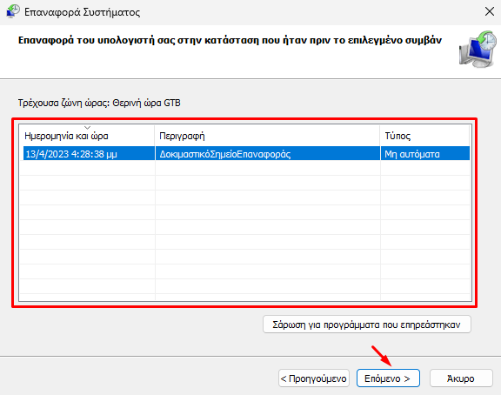This screenshot has height=395, width=501.
Task: Click the Επόμενο > button
Action: point(388,378)
